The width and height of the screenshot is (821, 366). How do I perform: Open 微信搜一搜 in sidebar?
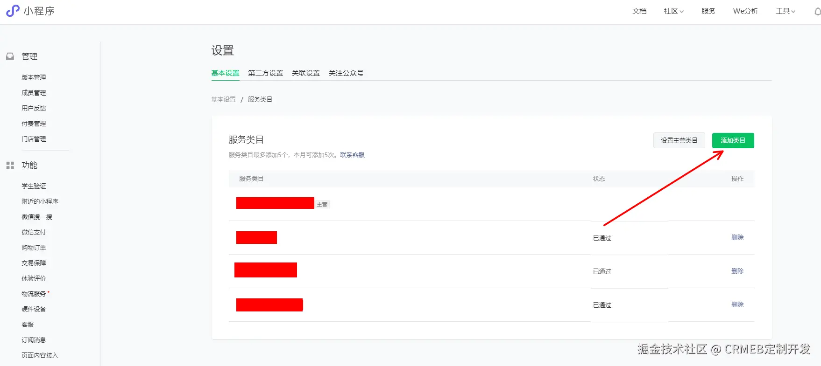tap(37, 217)
